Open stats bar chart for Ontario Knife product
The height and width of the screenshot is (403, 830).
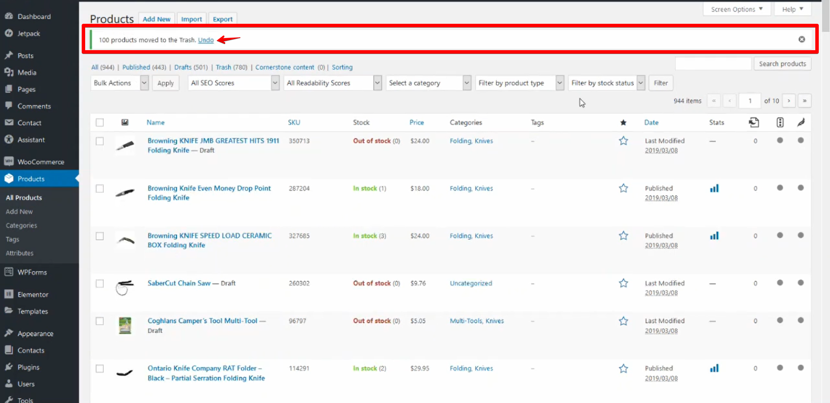(x=714, y=368)
